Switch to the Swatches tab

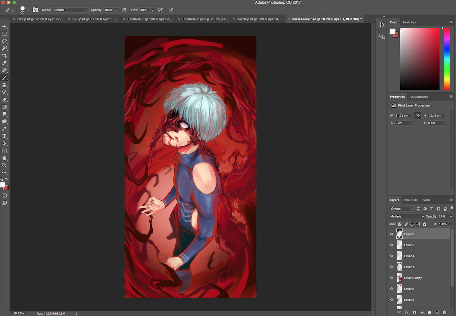(409, 22)
